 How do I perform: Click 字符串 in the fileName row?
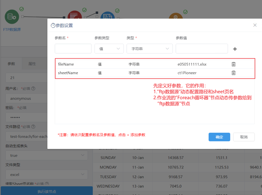(x=134, y=64)
